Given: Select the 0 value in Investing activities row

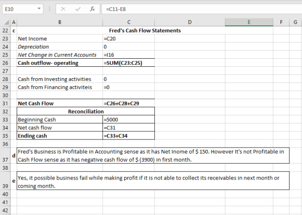Looking at the screenshot, I should click(129, 79).
